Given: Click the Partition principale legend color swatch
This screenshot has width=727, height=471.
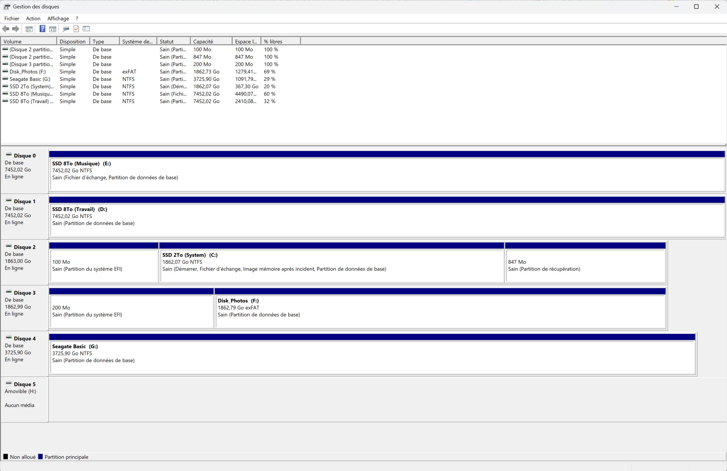Looking at the screenshot, I should (x=40, y=457).
